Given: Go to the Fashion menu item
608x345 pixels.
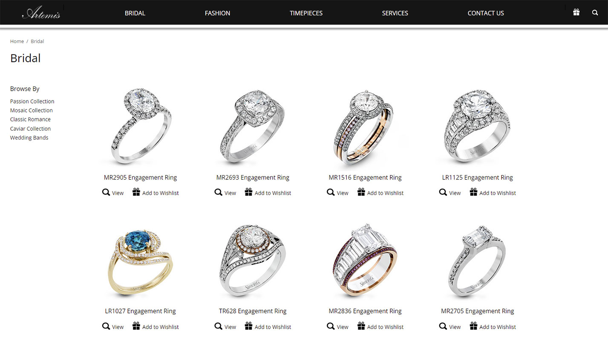Looking at the screenshot, I should pyautogui.click(x=217, y=13).
